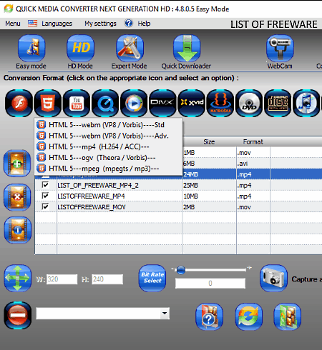
Task: Click the 24MB size cell
Action: coord(210,174)
